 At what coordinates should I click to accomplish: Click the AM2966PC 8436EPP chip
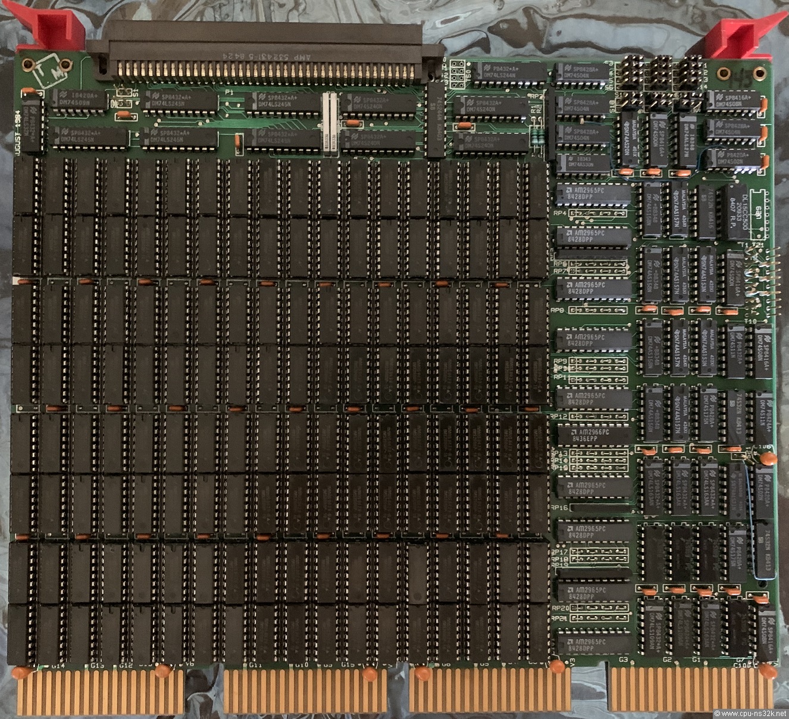point(593,436)
